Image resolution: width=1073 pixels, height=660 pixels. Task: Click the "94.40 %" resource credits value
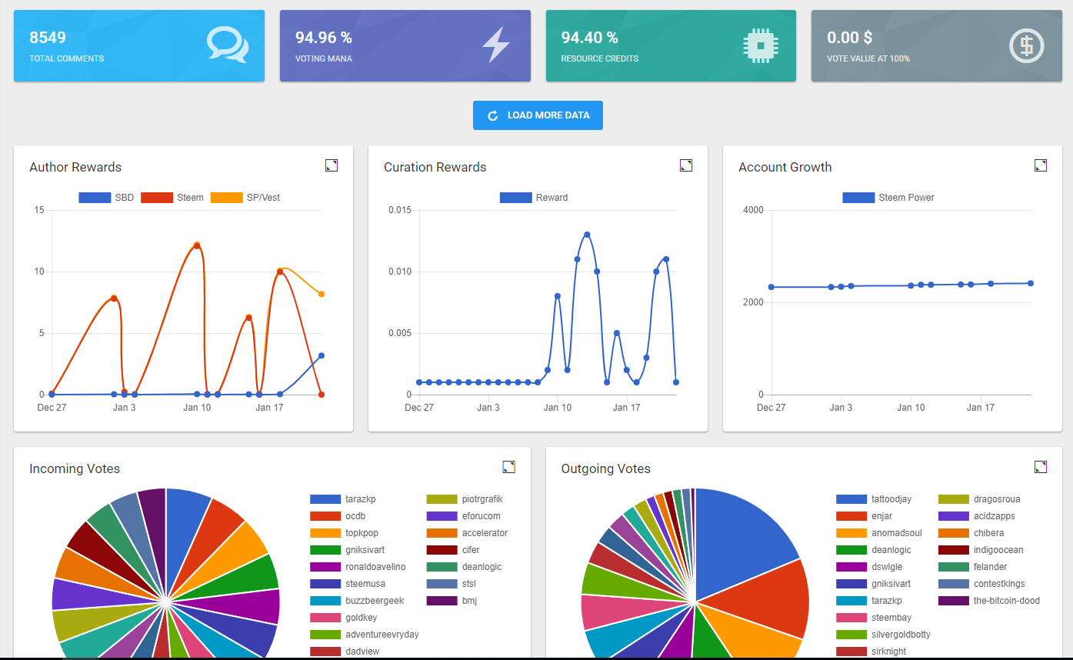pos(589,38)
